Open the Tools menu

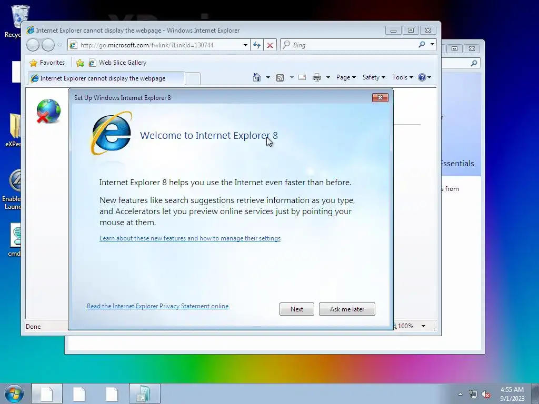[403, 77]
